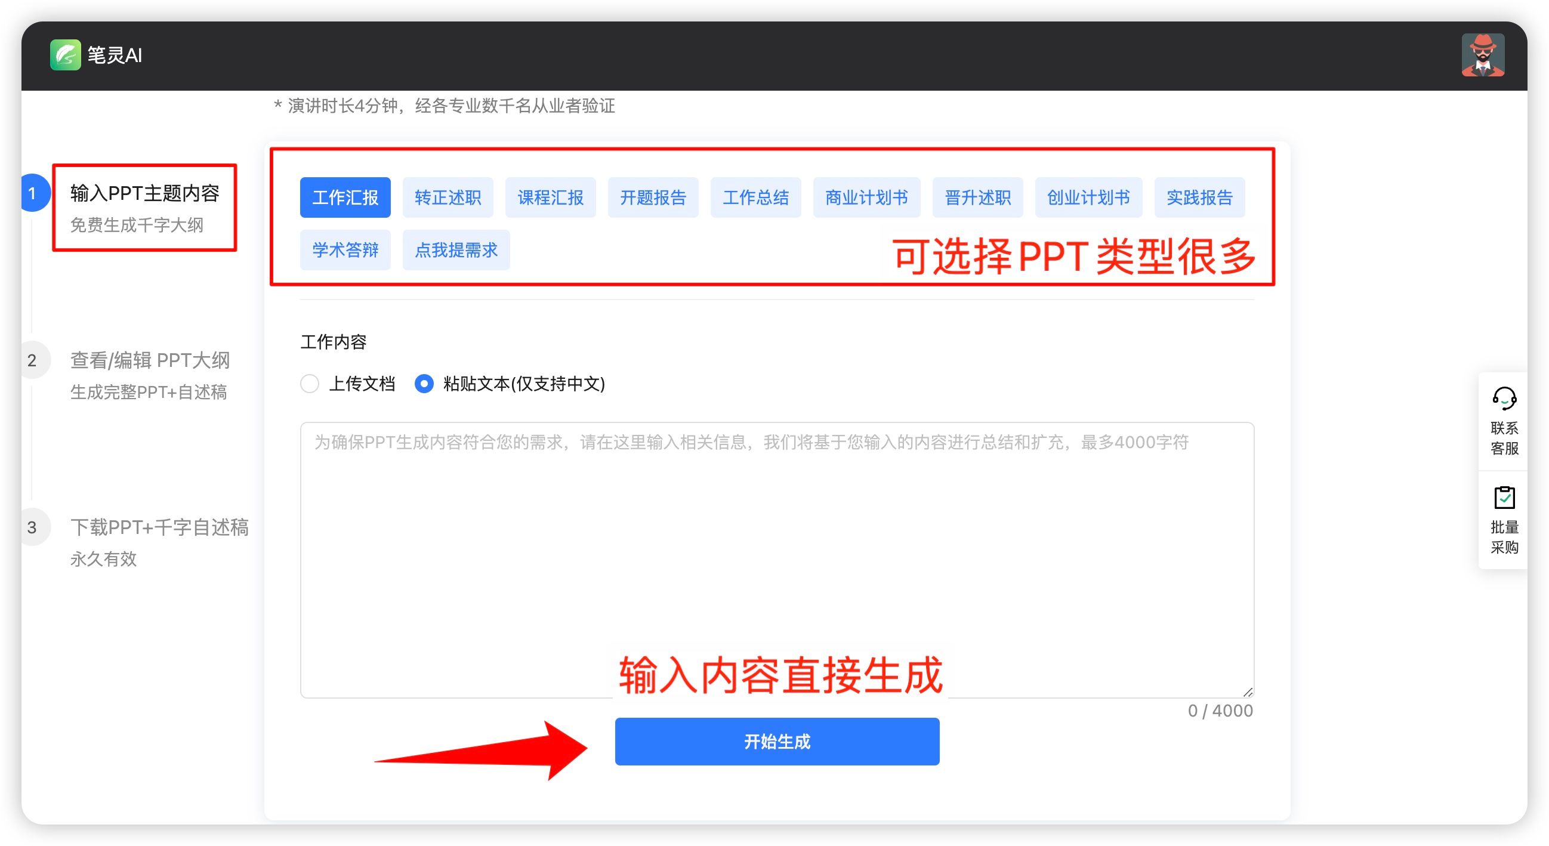The image size is (1549, 846).
Task: Click the 查看/编辑 PPT大纲 step title
Action: tap(150, 360)
